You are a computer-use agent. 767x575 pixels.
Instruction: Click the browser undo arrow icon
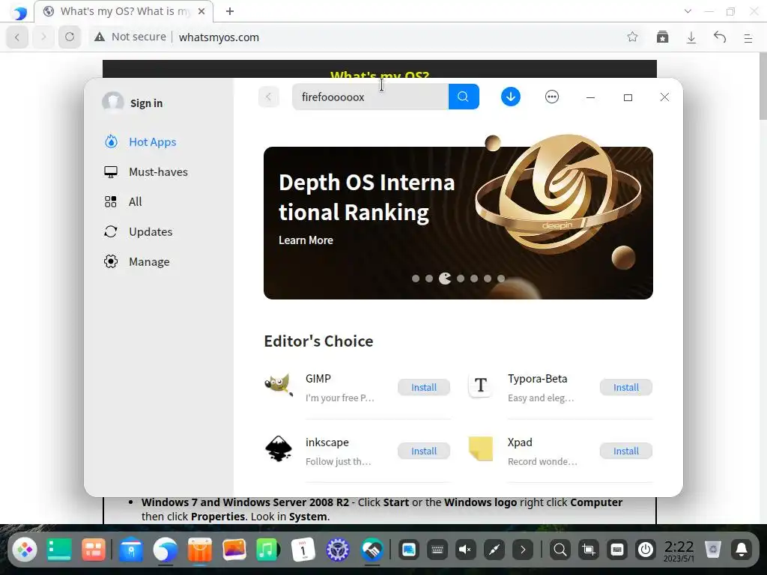pos(720,37)
